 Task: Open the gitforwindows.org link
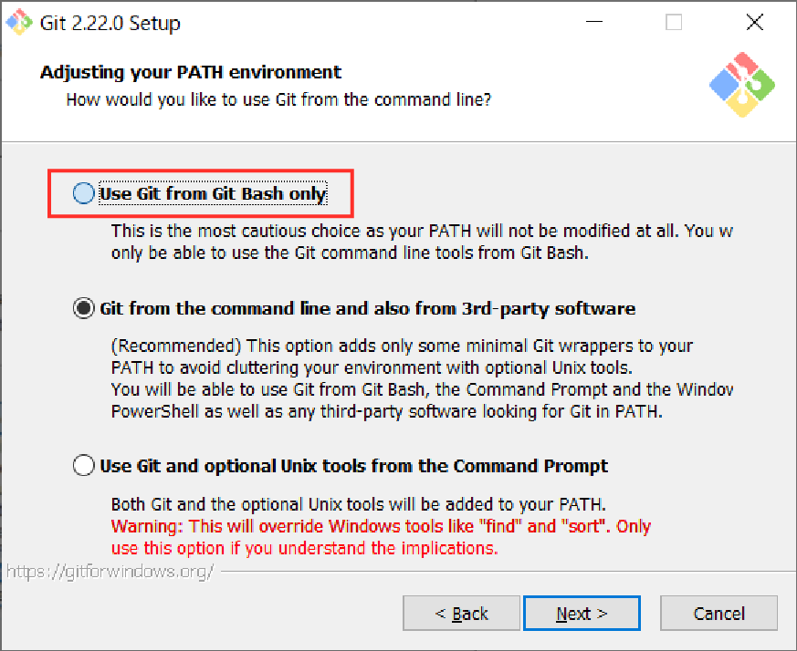point(110,573)
